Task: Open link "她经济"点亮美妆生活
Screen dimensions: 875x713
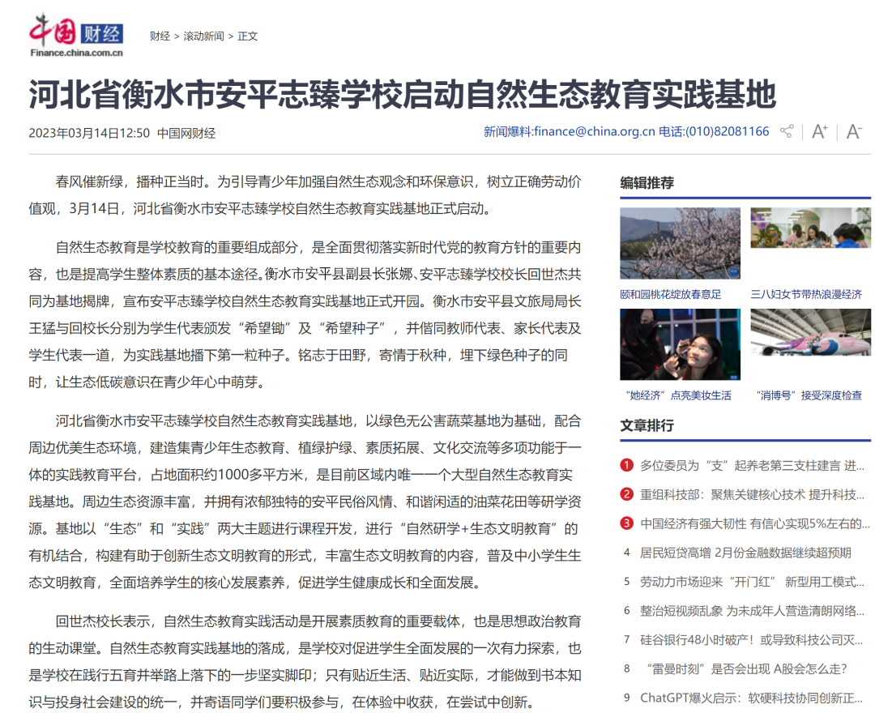Action: pyautogui.click(x=678, y=395)
